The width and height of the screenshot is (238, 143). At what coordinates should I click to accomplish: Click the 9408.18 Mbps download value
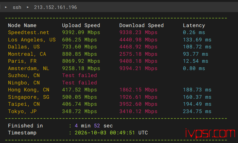pos(138,61)
